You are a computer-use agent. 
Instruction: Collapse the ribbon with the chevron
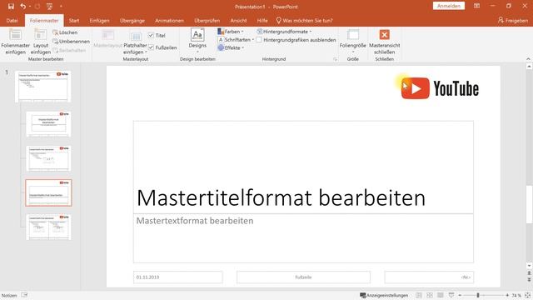[x=528, y=59]
